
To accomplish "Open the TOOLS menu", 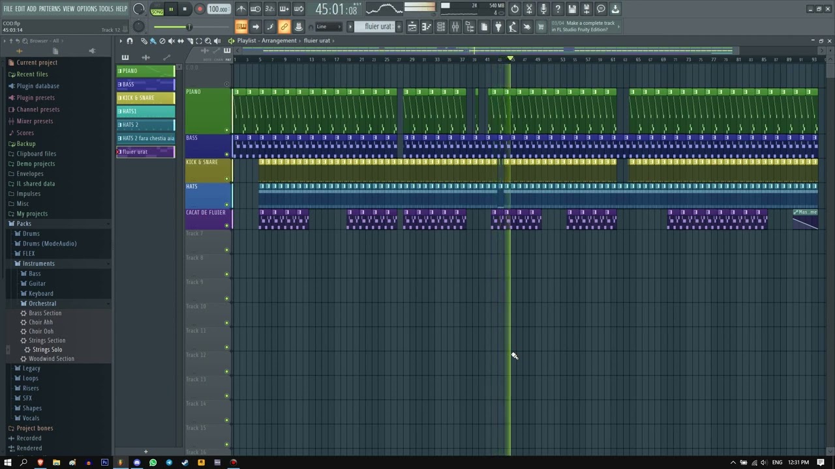I will (106, 8).
